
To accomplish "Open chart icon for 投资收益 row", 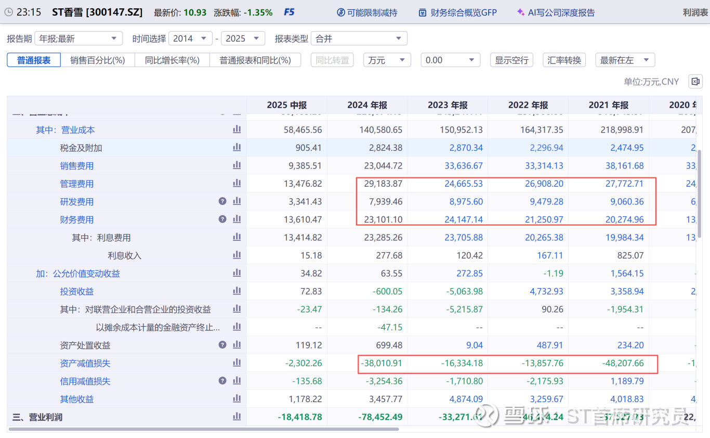I will 237,291.
